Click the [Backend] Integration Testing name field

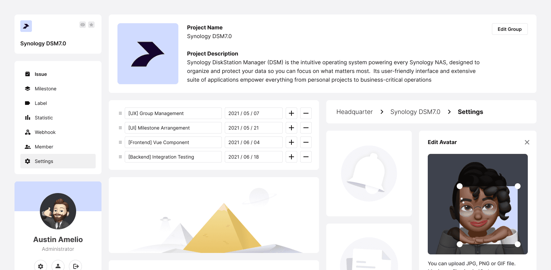[173, 157]
